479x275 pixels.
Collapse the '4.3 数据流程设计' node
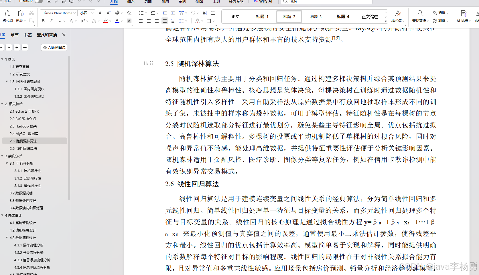click(7, 238)
